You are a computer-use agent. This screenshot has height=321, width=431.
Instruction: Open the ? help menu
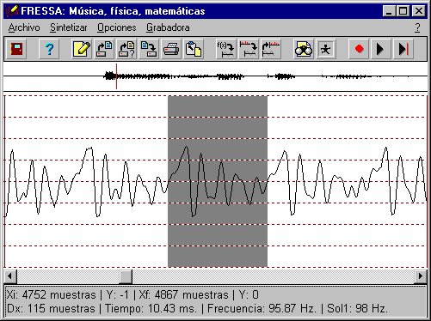click(x=417, y=27)
